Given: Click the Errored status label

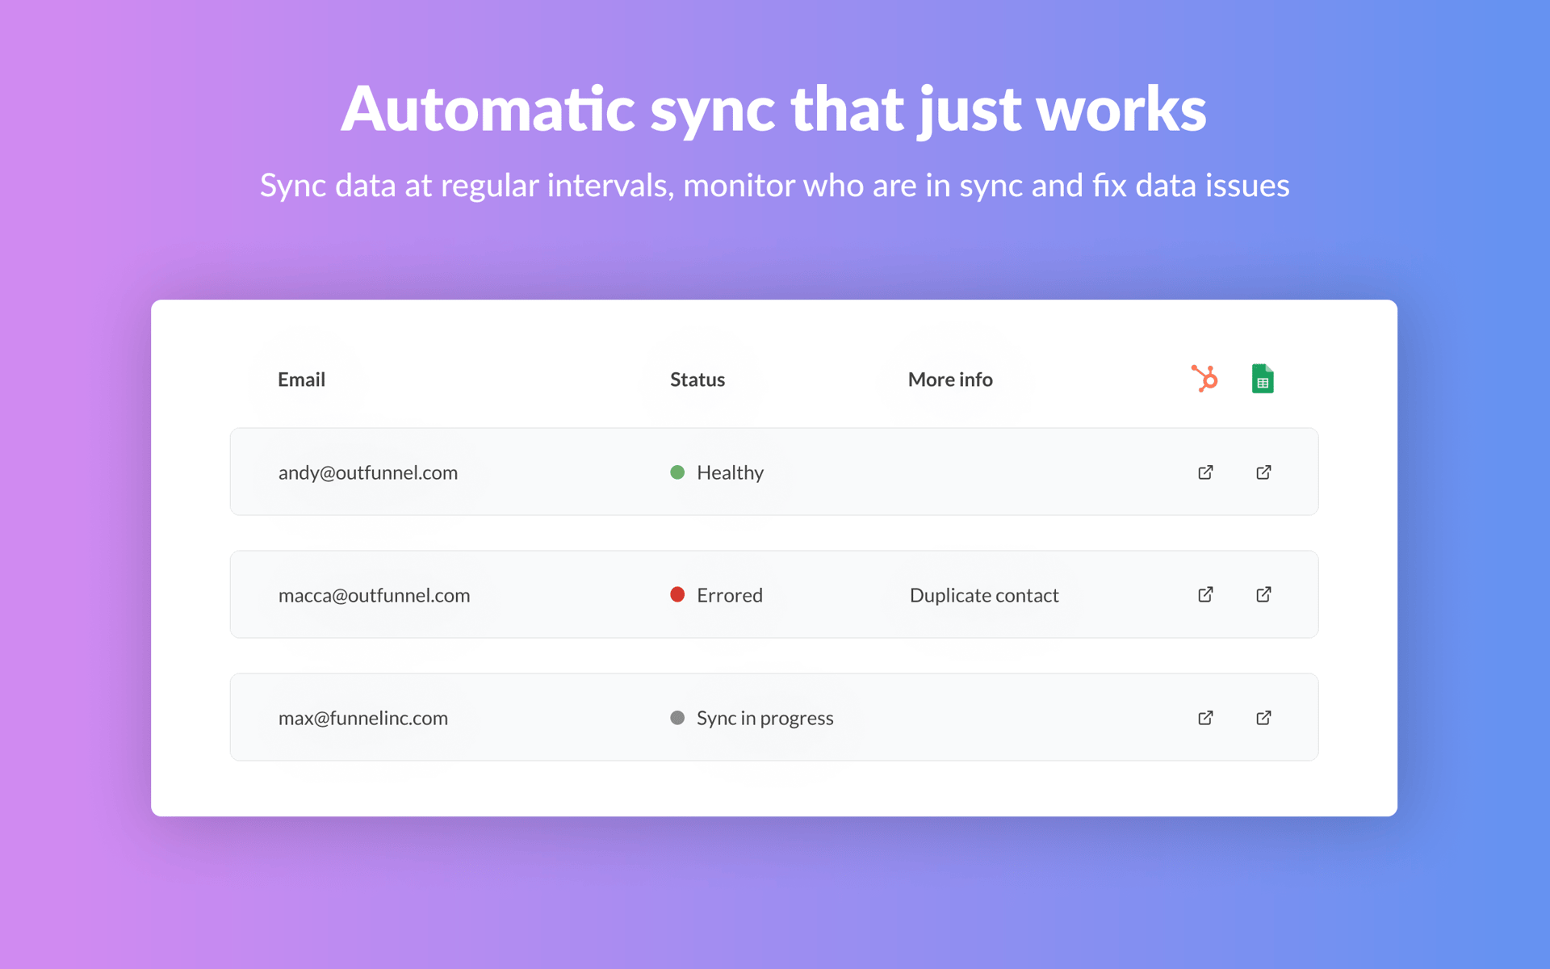Looking at the screenshot, I should point(729,594).
